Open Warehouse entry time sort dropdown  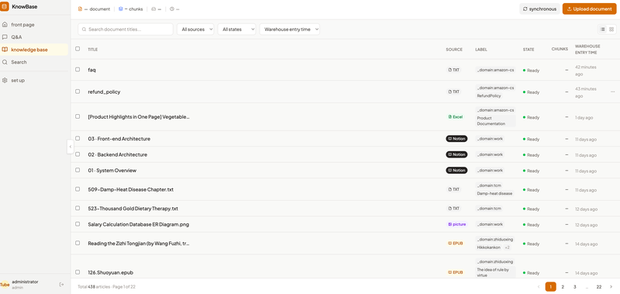pyautogui.click(x=289, y=29)
